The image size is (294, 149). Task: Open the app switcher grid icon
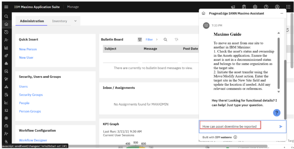pyautogui.click(x=288, y=7)
